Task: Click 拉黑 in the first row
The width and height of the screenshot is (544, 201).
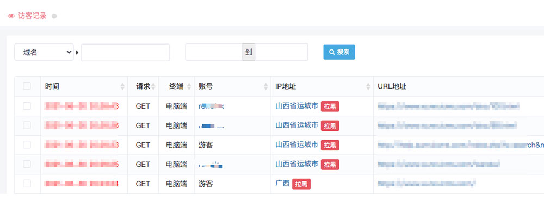Action: [x=330, y=106]
